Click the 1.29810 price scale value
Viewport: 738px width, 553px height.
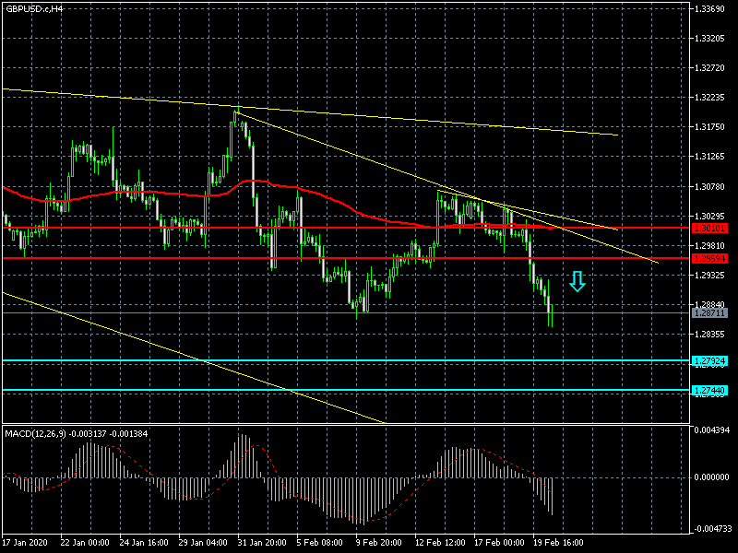709,246
